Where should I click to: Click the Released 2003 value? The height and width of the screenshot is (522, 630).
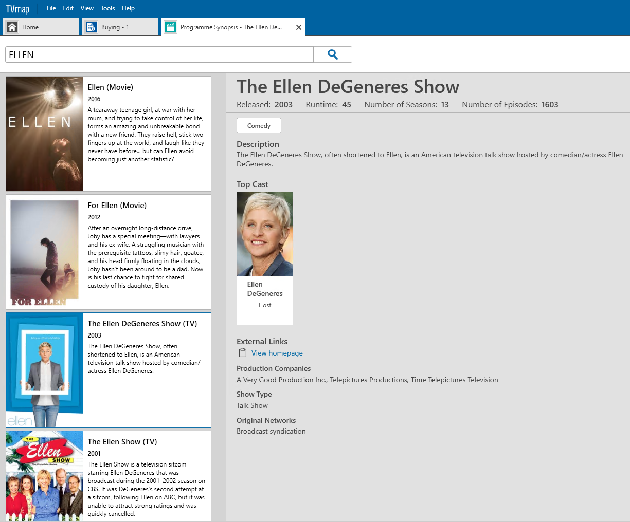tap(283, 105)
